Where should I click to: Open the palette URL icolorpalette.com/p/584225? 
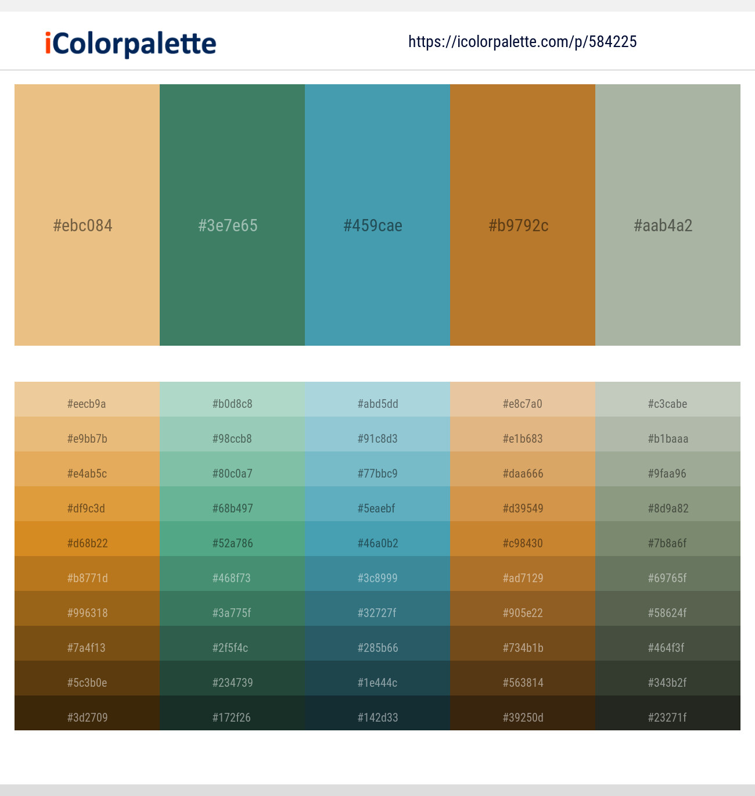522,41
